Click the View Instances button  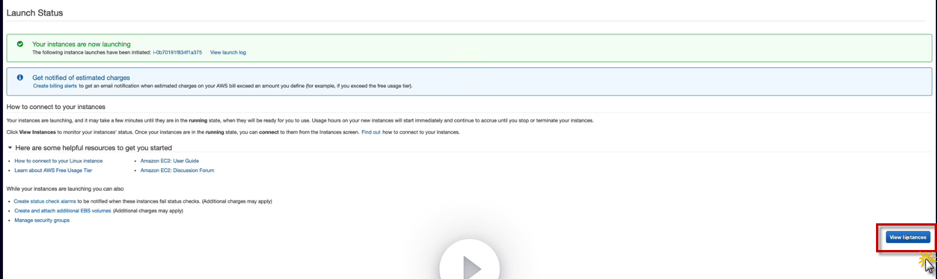pos(907,237)
